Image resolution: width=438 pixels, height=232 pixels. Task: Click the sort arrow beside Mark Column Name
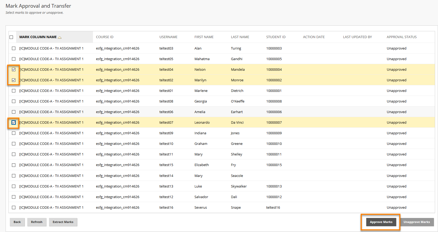click(60, 37)
